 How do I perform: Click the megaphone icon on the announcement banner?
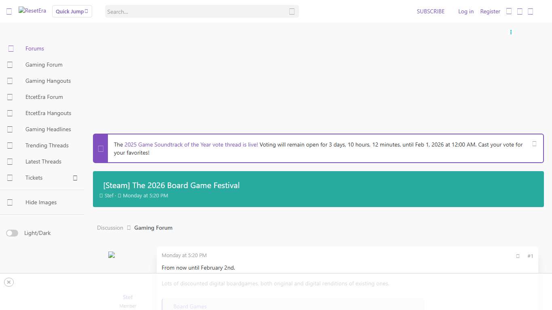[x=100, y=149]
